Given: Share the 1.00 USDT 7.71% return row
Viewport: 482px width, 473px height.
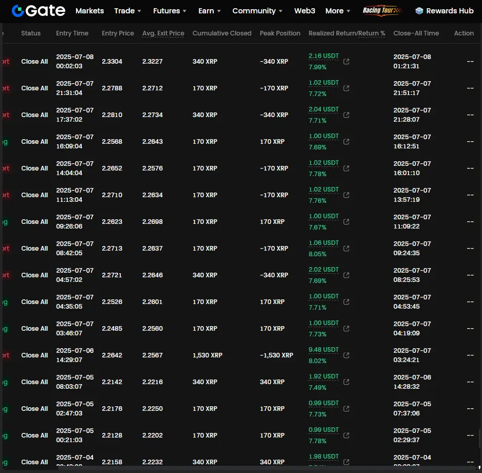Looking at the screenshot, I should (346, 302).
